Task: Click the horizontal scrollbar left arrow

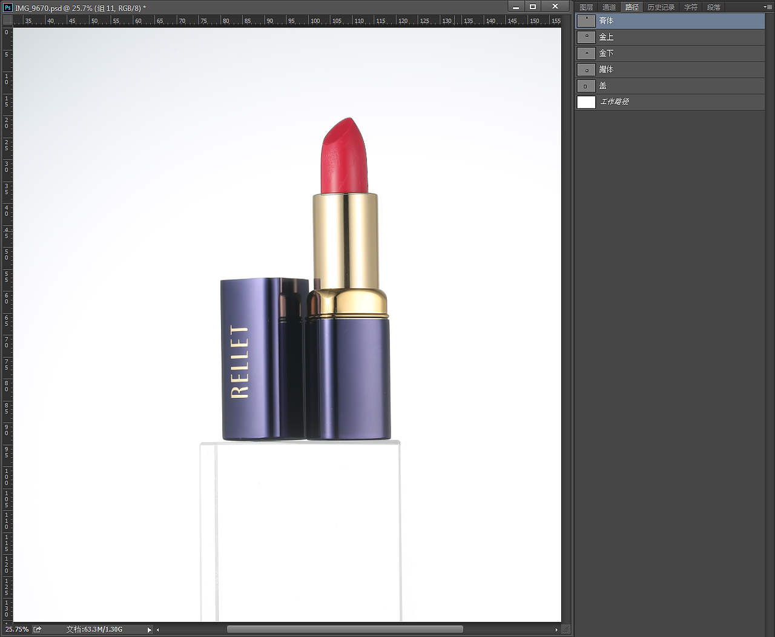Action: click(x=158, y=630)
